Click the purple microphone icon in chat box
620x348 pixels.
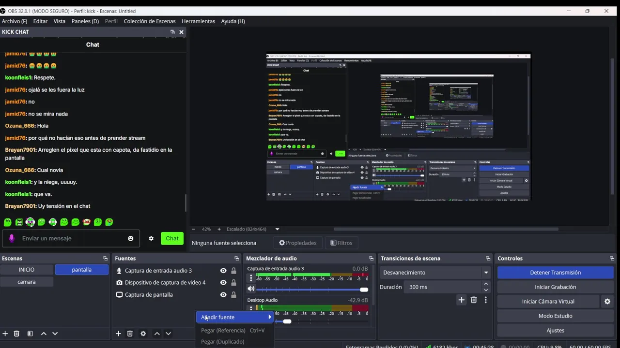12,238
